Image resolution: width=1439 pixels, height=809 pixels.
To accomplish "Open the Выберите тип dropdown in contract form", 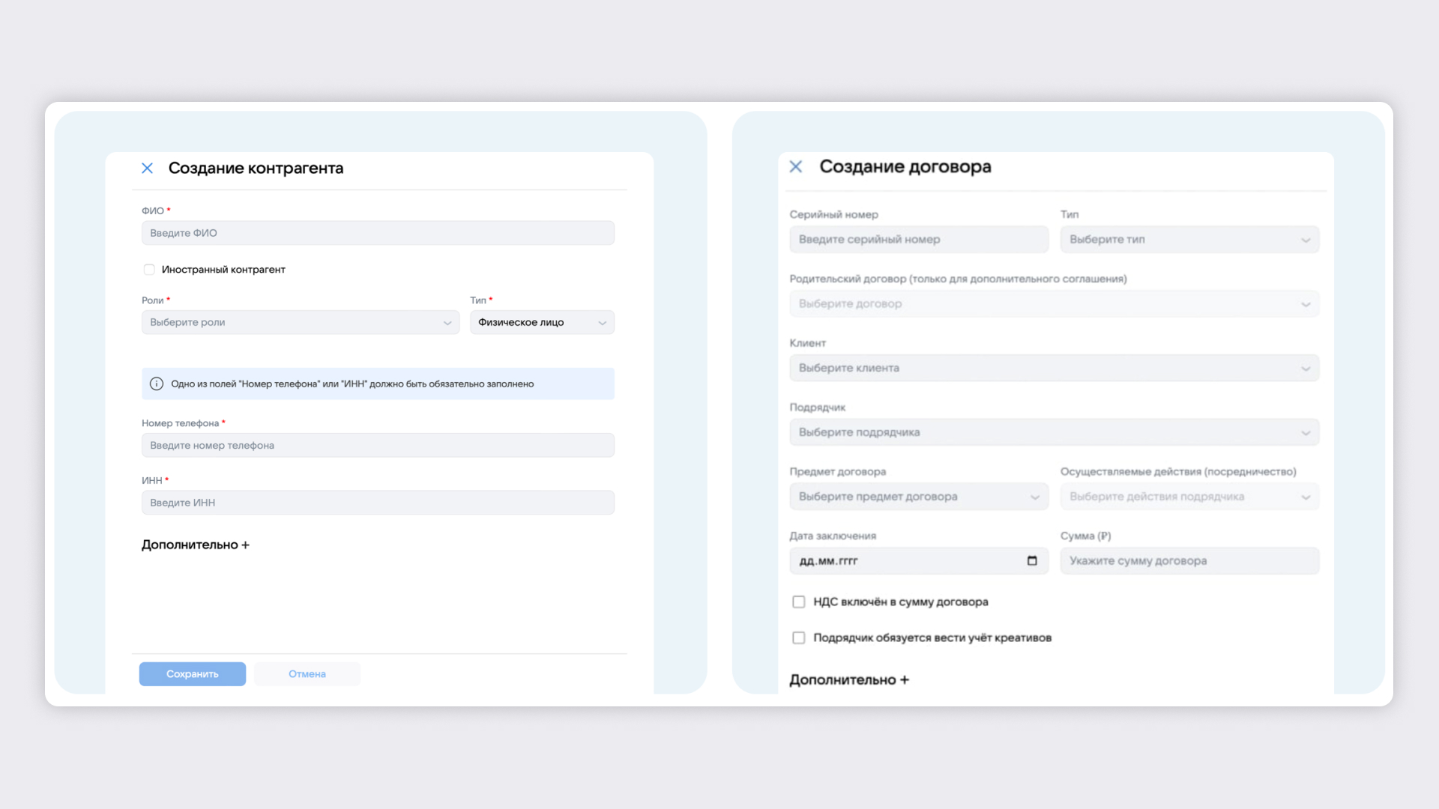I will coord(1189,240).
